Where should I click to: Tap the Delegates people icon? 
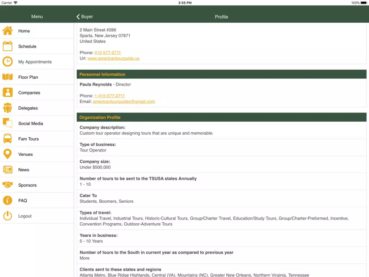[7, 108]
